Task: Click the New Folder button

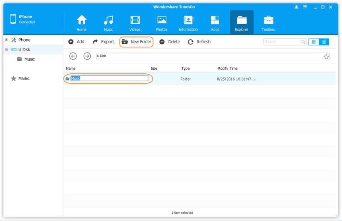Action: [x=136, y=42]
